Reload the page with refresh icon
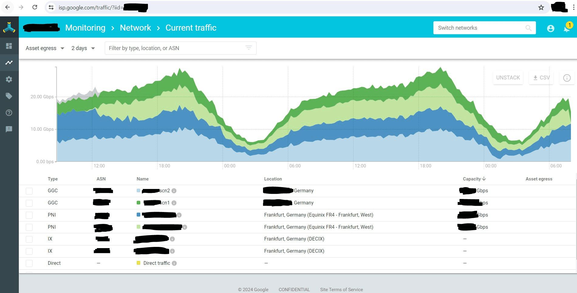Image resolution: width=577 pixels, height=293 pixels. click(x=35, y=7)
